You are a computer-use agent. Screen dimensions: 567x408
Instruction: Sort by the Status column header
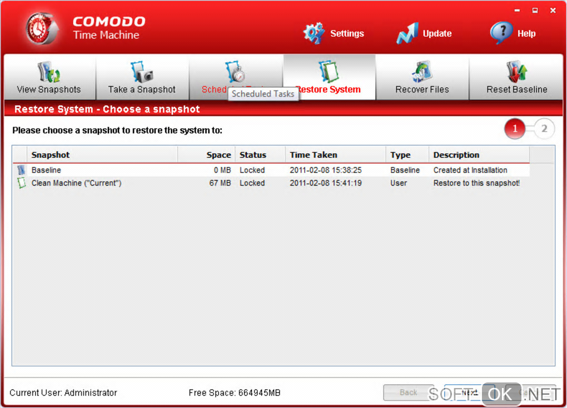click(x=260, y=155)
